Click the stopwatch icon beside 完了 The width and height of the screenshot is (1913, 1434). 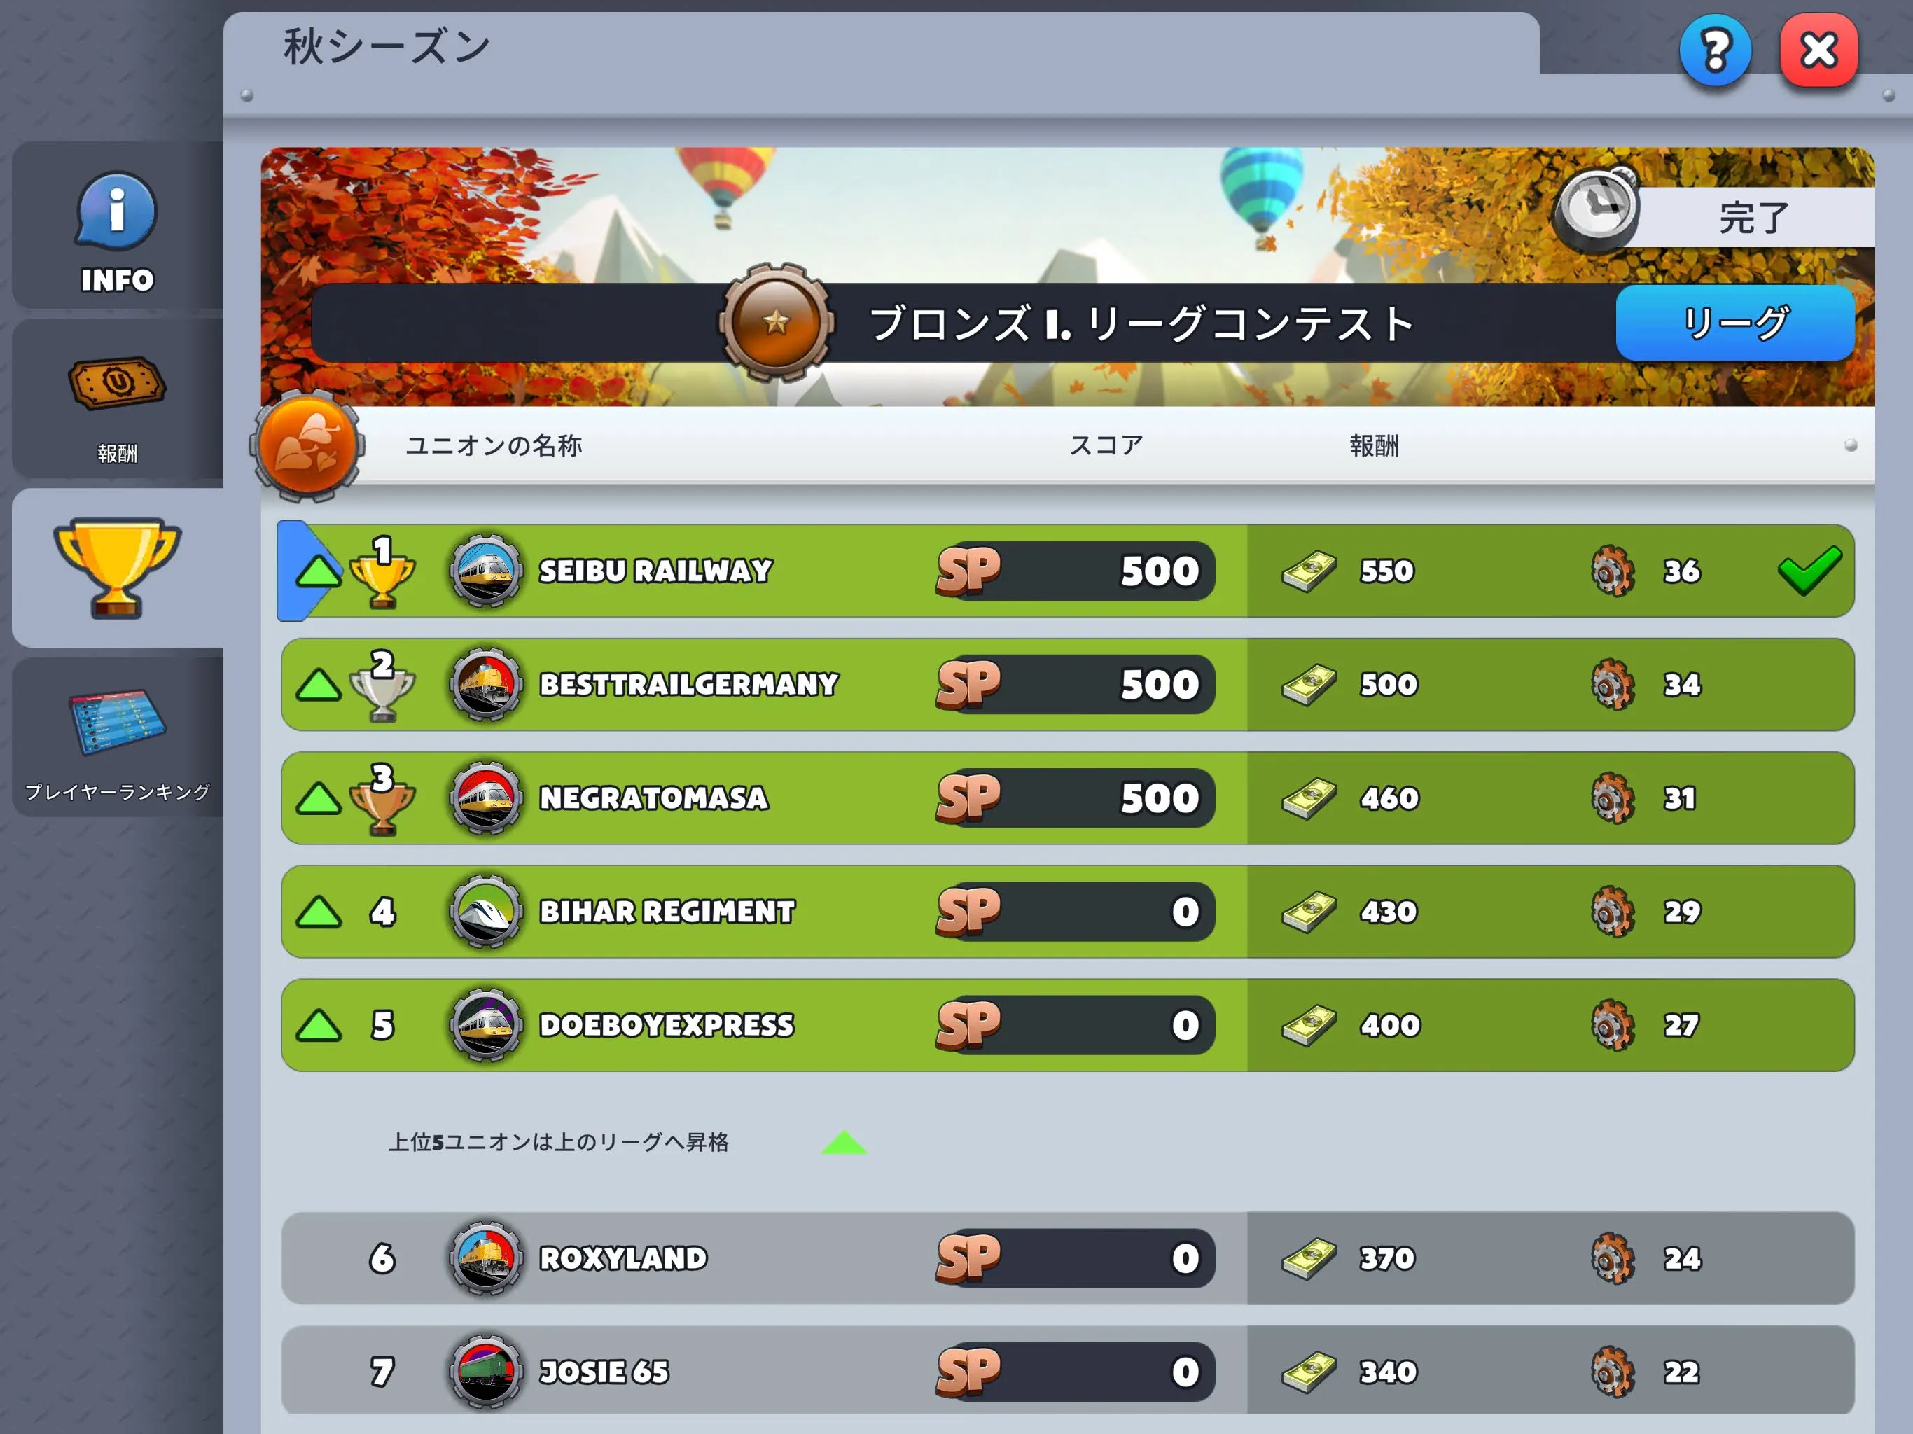pyautogui.click(x=1596, y=209)
